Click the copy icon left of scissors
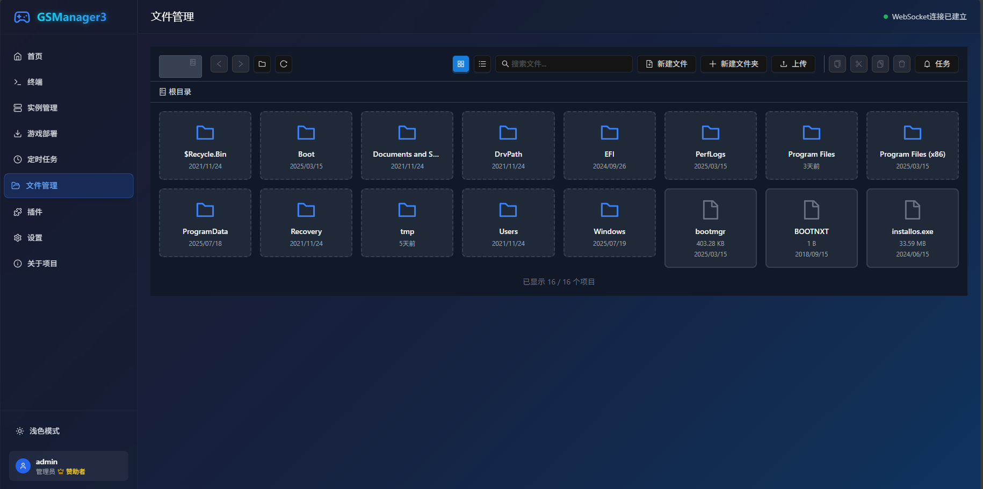983x489 pixels. pyautogui.click(x=837, y=64)
